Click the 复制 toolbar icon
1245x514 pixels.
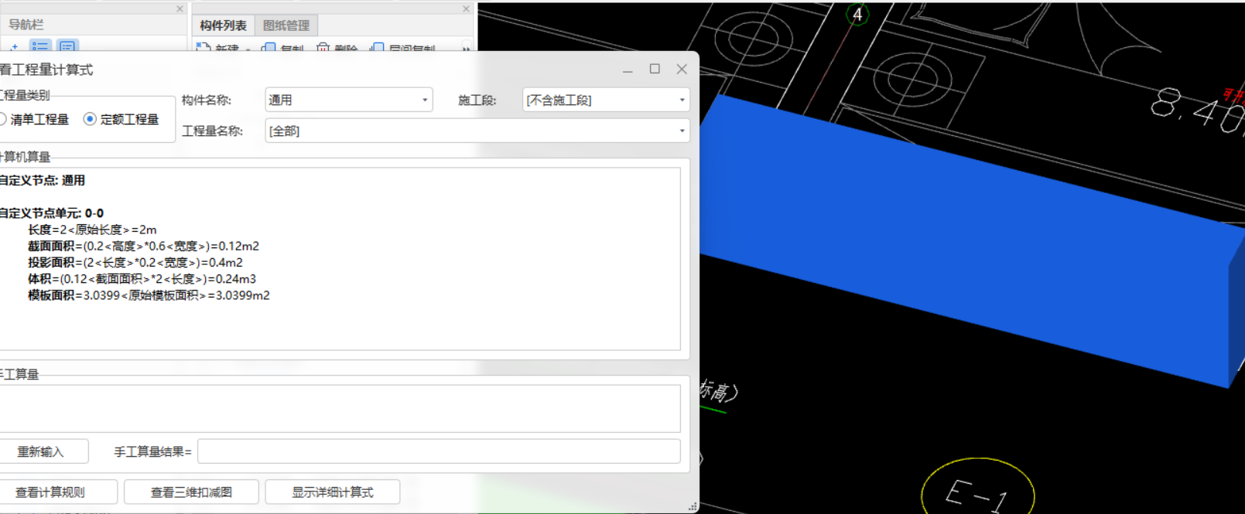(x=268, y=48)
